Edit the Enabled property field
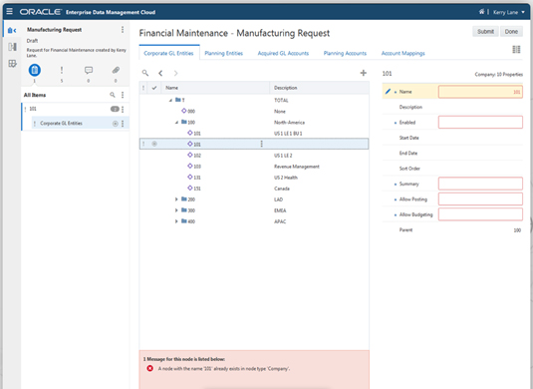Image resolution: width=533 pixels, height=389 pixels. tap(480, 122)
